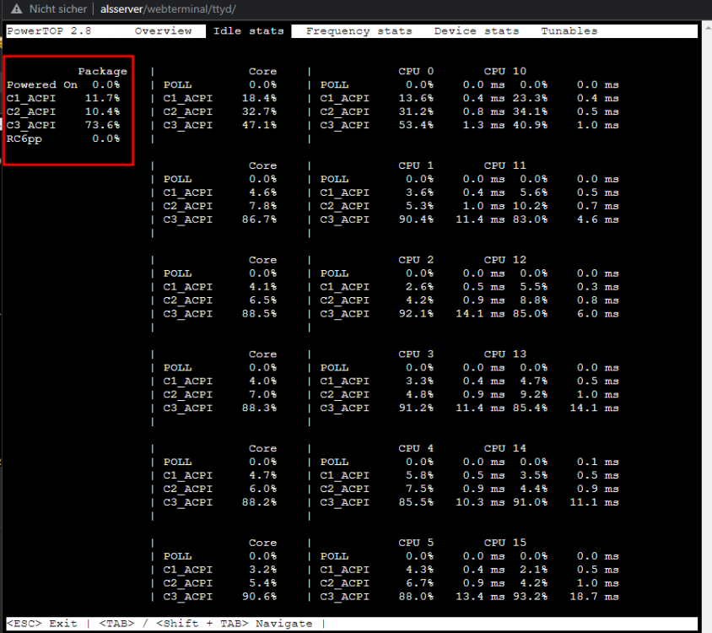The width and height of the screenshot is (712, 633).
Task: Select the Package 'Powered On' 0.0% row
Action: coord(63,84)
